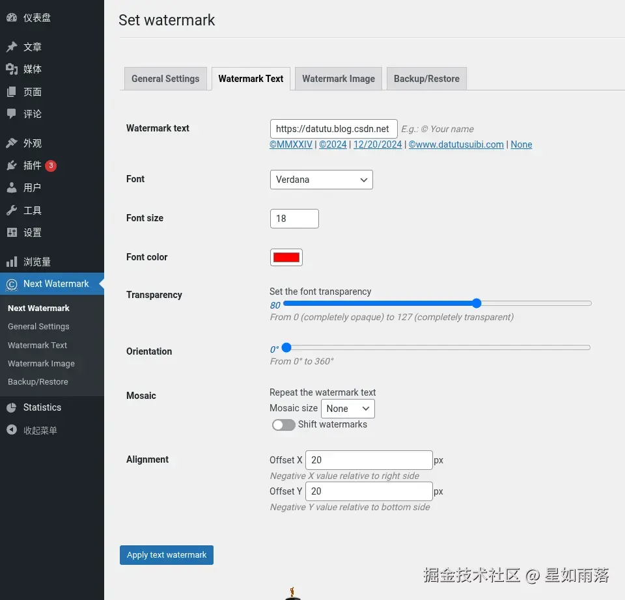Screen dimensions: 625x600
Task: Switch to the Watermark Image tab
Action: 339,79
